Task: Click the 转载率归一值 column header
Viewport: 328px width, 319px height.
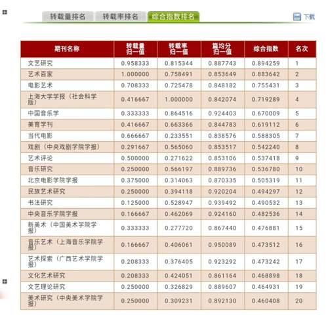Action: (x=179, y=49)
